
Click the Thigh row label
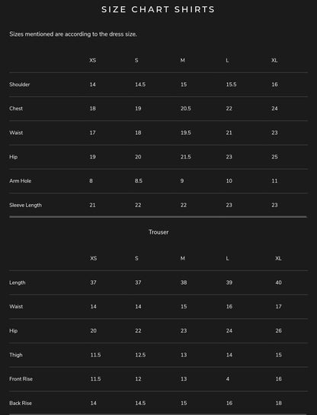[16, 355]
